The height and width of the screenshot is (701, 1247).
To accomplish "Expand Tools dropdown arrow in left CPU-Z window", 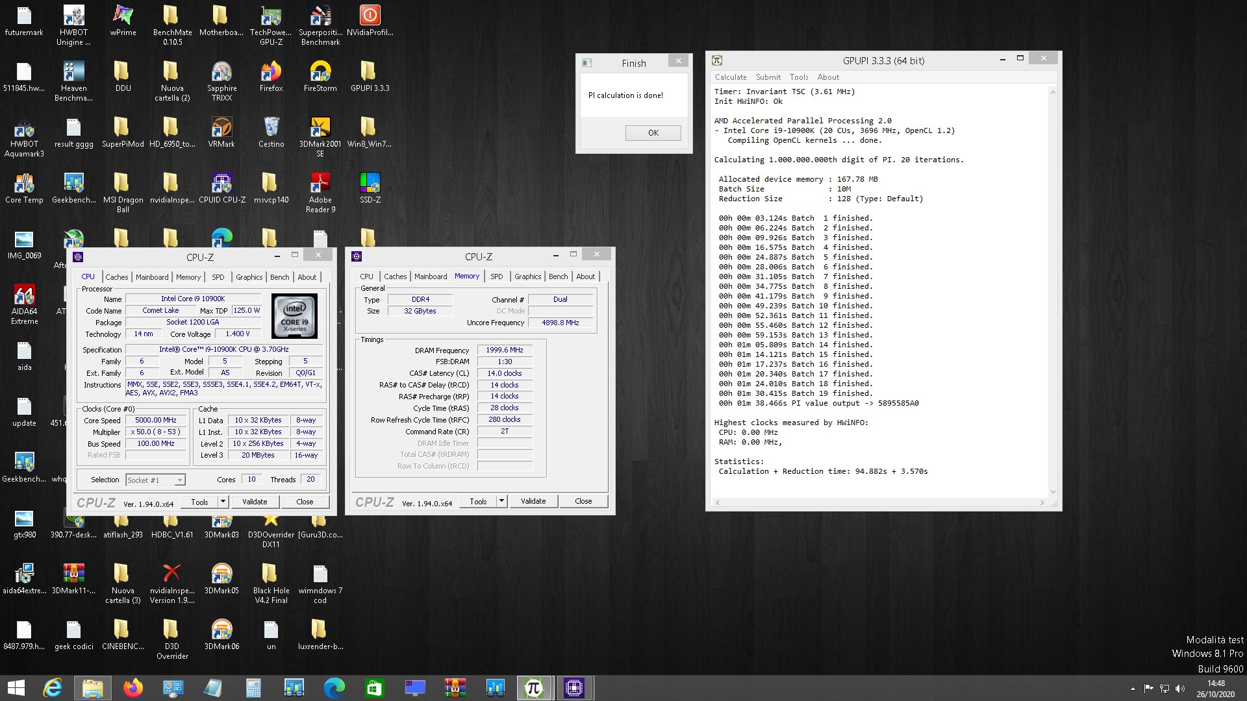I will click(x=223, y=502).
